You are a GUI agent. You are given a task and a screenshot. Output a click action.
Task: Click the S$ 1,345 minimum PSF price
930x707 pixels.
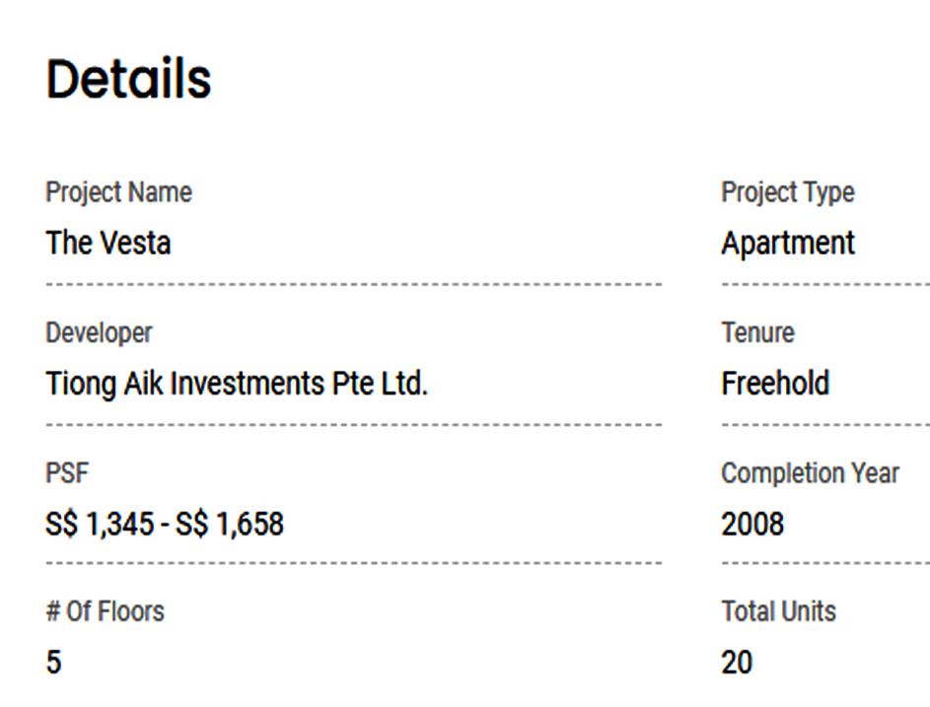[99, 524]
